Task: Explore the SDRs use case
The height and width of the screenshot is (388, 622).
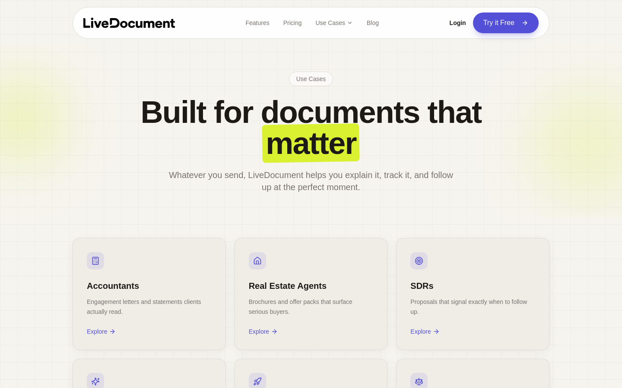Action: 425,332
